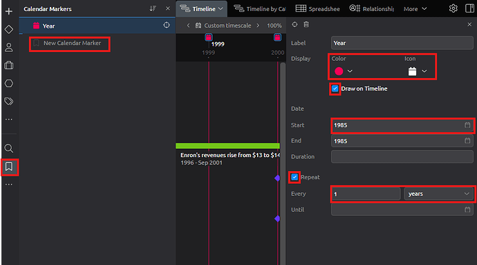Click the timeline vertical scrollbar
Viewport: 477px width, 265px height.
click(283, 163)
